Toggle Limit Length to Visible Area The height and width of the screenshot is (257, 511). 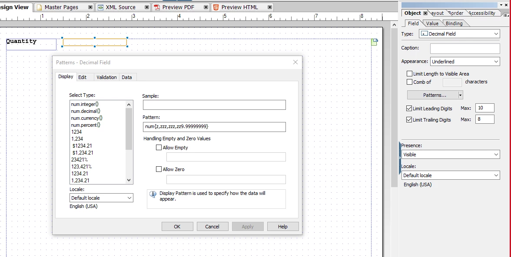point(409,74)
